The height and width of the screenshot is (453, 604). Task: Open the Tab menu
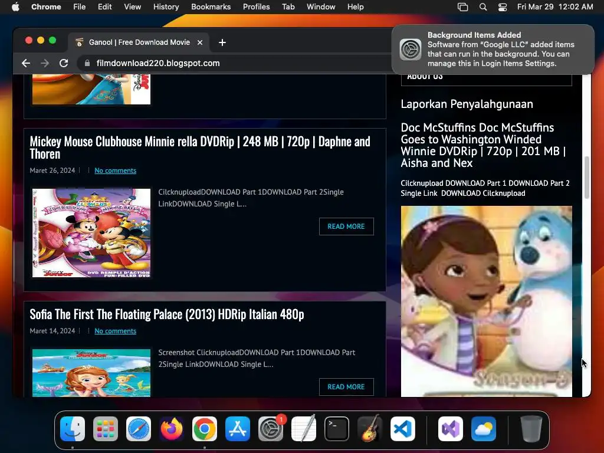pyautogui.click(x=288, y=6)
